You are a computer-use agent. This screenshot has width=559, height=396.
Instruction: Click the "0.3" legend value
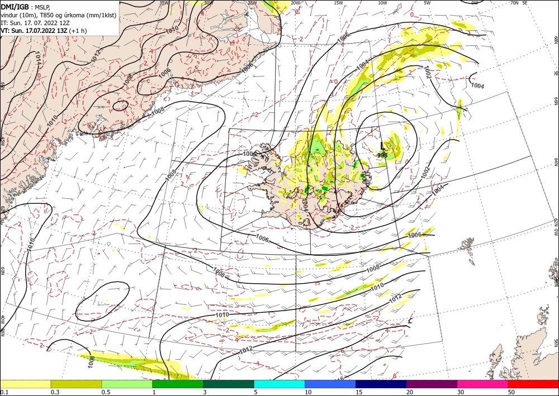tap(55, 392)
